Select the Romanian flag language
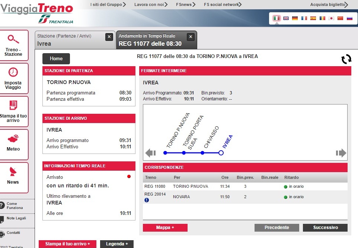This screenshot has width=358, height=248. pyautogui.click(x=322, y=18)
